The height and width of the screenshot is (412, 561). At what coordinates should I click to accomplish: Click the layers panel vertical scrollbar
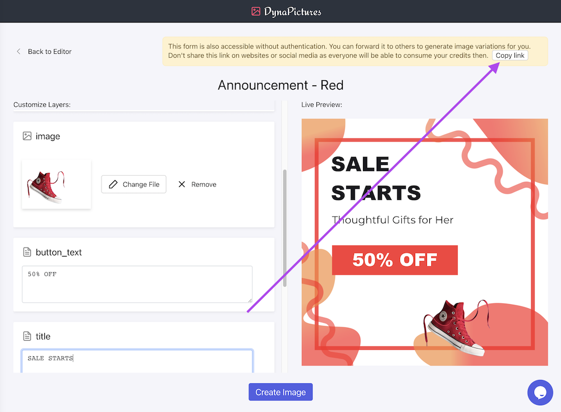(285, 228)
